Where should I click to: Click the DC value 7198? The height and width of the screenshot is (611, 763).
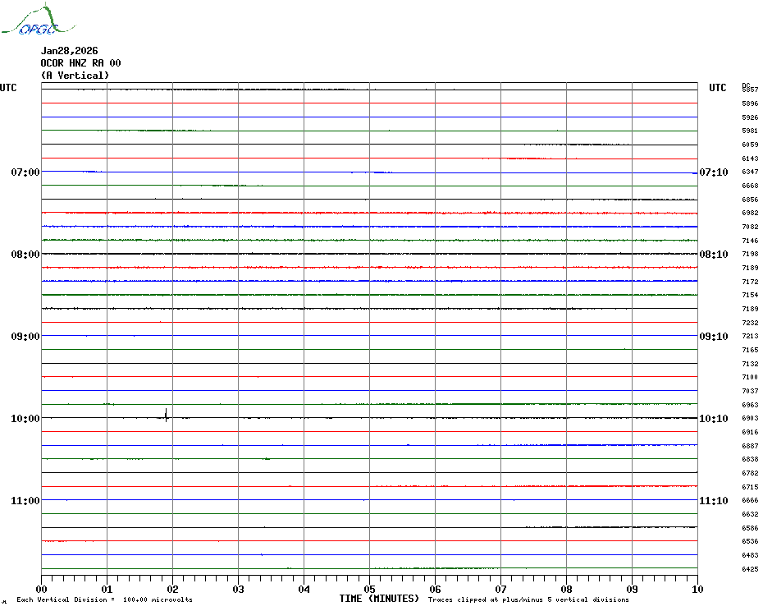coord(750,255)
